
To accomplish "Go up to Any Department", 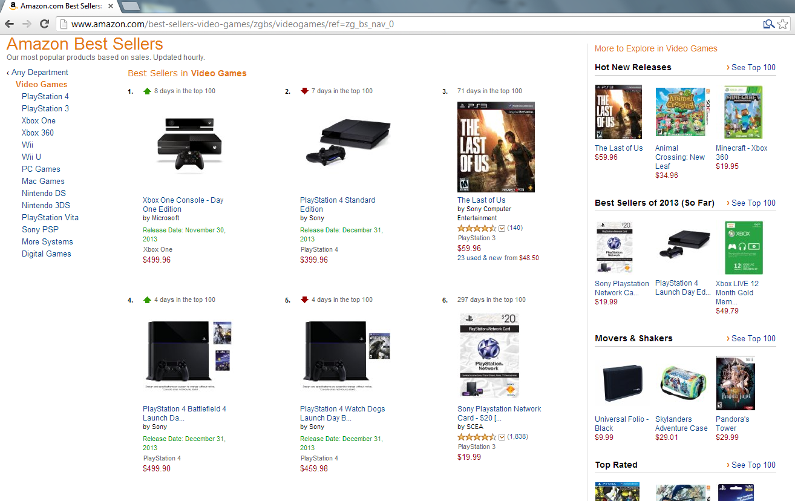I will tap(40, 72).
